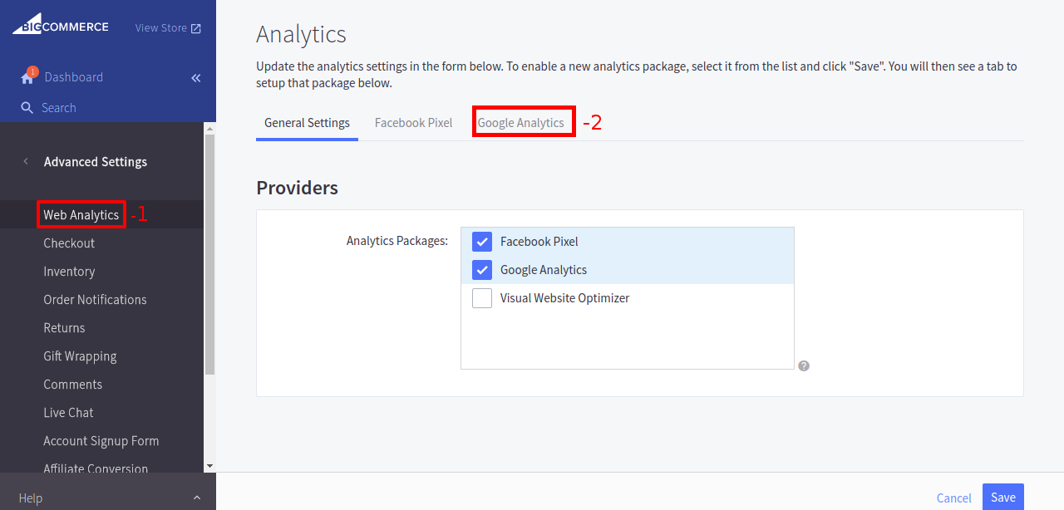This screenshot has width=1064, height=510.
Task: Open Account Signup Form settings
Action: tap(101, 441)
